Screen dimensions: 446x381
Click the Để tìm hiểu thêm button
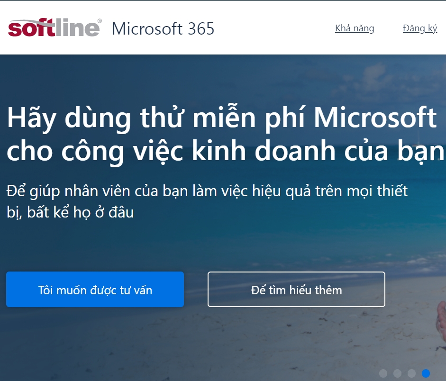[x=296, y=289]
